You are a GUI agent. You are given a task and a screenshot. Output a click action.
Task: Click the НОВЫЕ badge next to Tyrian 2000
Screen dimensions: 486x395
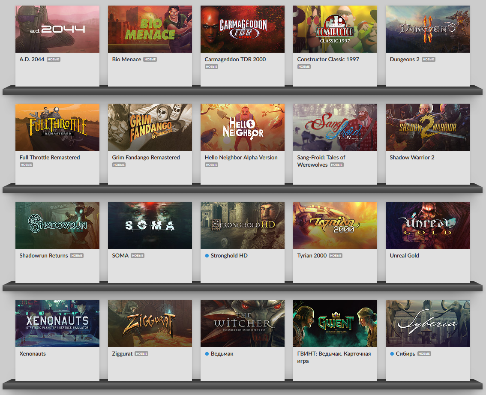(x=336, y=256)
